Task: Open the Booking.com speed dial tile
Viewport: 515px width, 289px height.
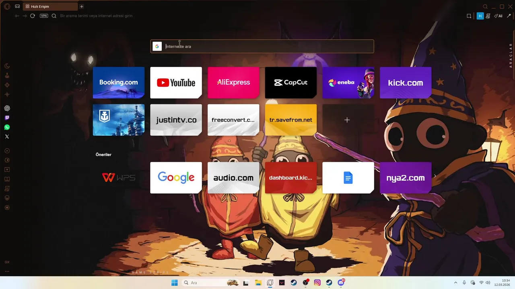Action: pyautogui.click(x=119, y=83)
